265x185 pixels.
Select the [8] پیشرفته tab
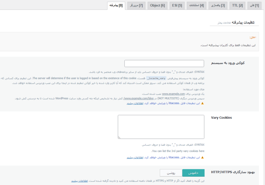point(116,5)
